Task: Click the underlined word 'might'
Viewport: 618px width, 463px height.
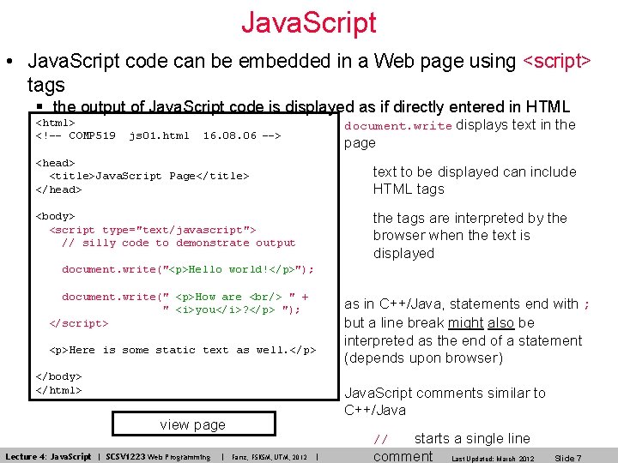Action: coord(466,323)
